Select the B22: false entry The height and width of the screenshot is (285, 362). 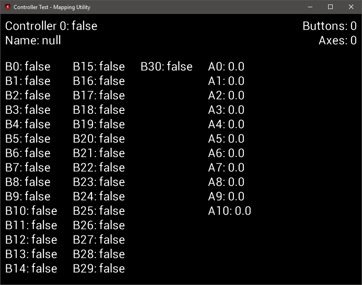coord(99,167)
